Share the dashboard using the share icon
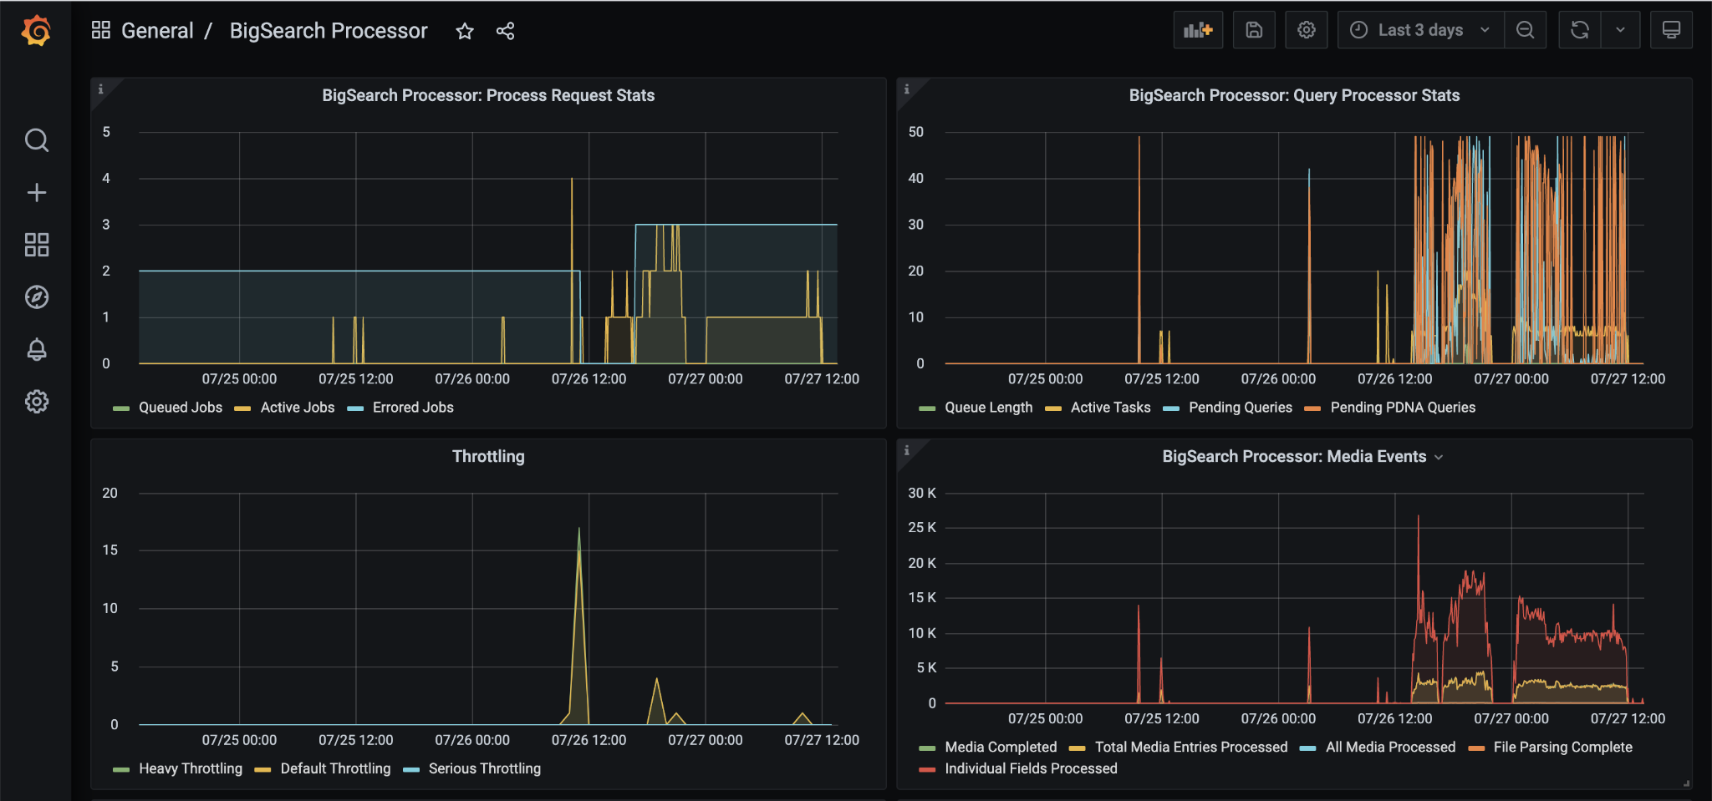 tap(505, 31)
